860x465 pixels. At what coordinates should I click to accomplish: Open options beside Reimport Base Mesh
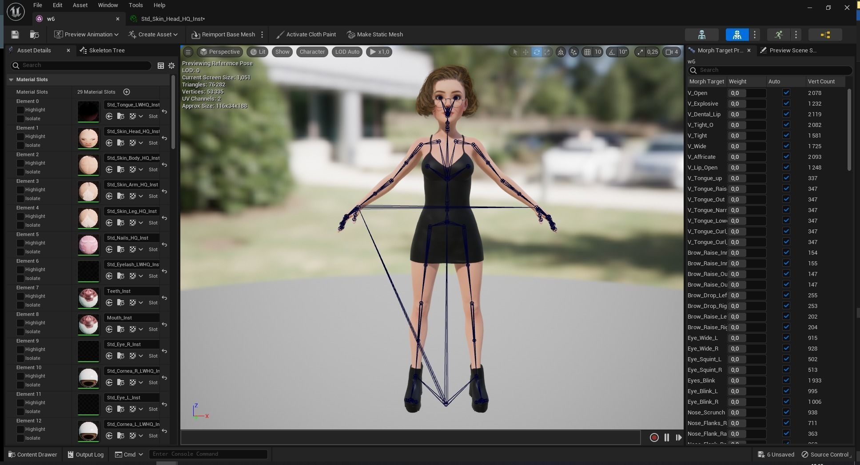click(x=262, y=35)
